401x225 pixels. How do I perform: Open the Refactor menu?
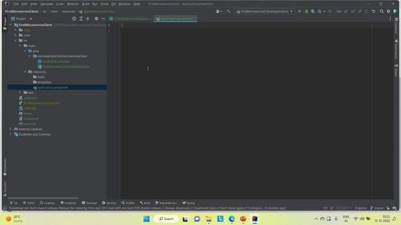[x=73, y=4]
